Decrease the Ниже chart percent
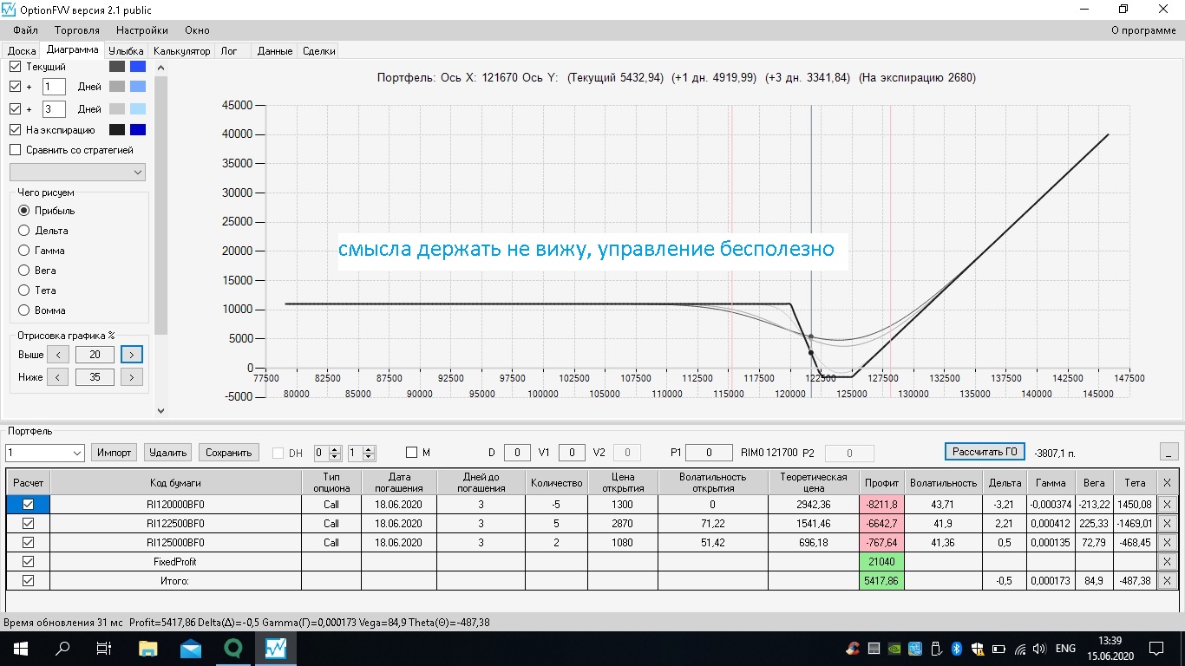Image resolution: width=1185 pixels, height=666 pixels. [57, 377]
